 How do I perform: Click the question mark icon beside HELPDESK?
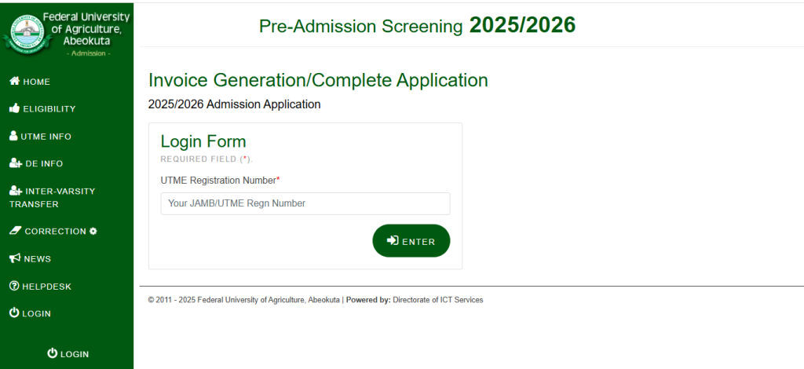coord(14,286)
